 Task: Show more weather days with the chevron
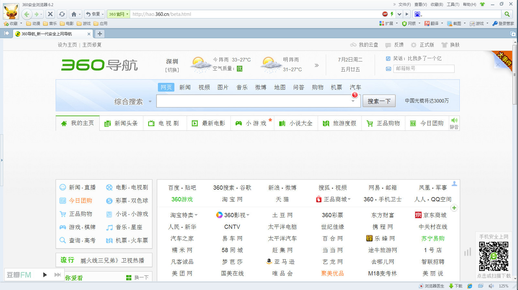pos(317,65)
